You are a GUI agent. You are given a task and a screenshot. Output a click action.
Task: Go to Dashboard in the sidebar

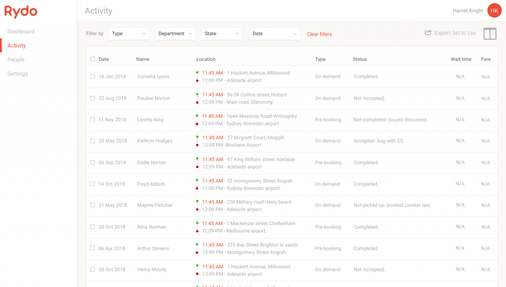(x=21, y=32)
